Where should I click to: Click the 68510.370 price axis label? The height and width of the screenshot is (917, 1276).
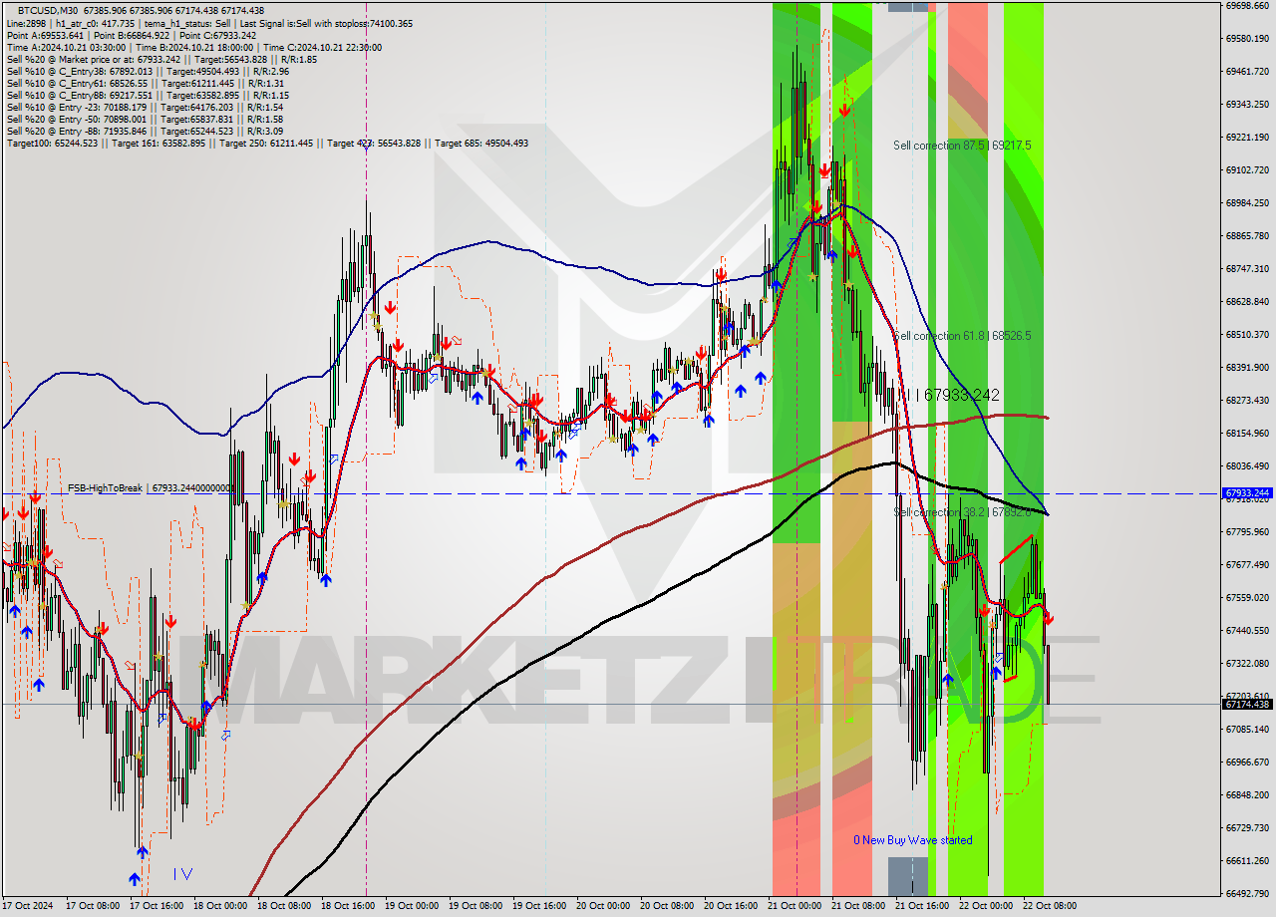[x=1247, y=334]
